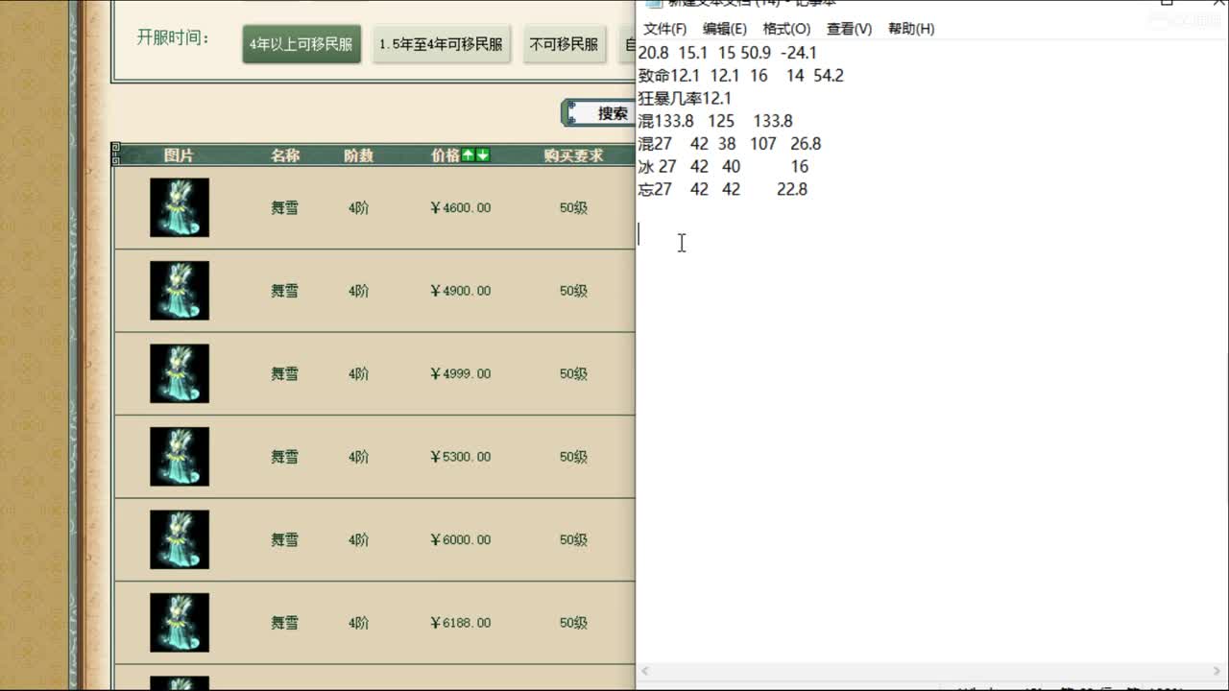Screen dimensions: 1229x691
Task: Open the 帮助(H) menu in Notepad
Action: click(x=911, y=29)
